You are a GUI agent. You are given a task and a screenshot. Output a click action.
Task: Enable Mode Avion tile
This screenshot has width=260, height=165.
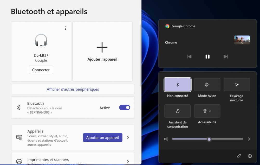pyautogui.click(x=207, y=85)
